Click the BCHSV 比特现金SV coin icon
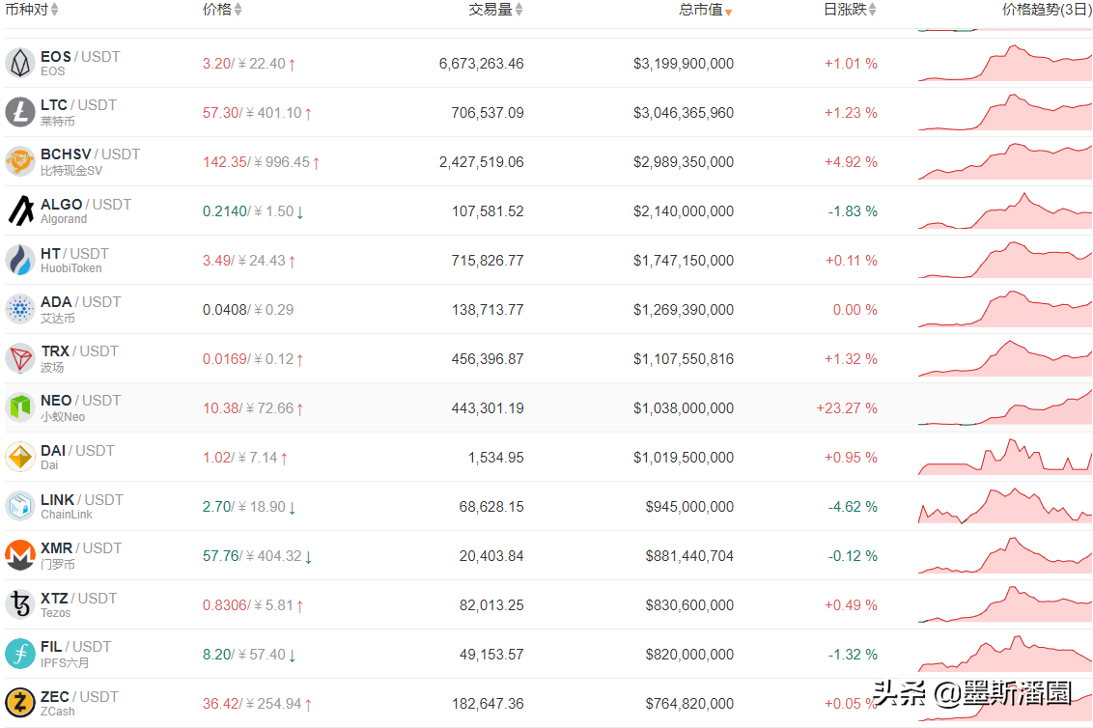Image resolution: width=1093 pixels, height=728 pixels. click(x=20, y=161)
